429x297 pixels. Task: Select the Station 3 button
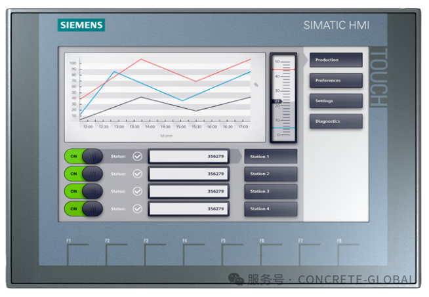coord(271,191)
